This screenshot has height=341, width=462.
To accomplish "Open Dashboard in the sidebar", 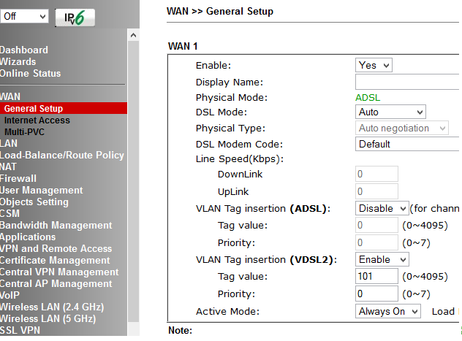I will 24,50.
